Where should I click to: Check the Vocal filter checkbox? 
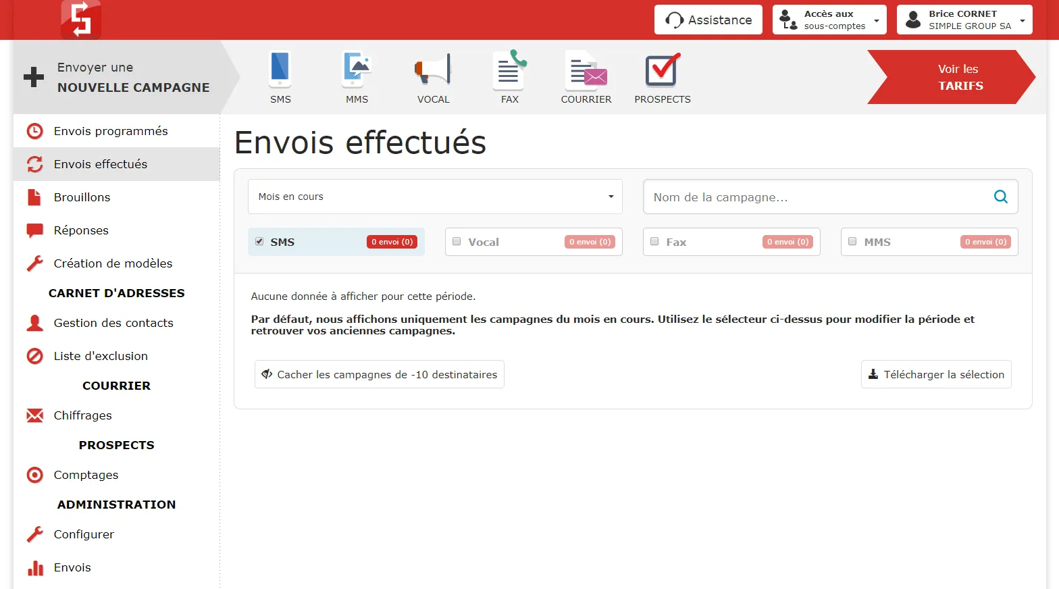coord(457,241)
